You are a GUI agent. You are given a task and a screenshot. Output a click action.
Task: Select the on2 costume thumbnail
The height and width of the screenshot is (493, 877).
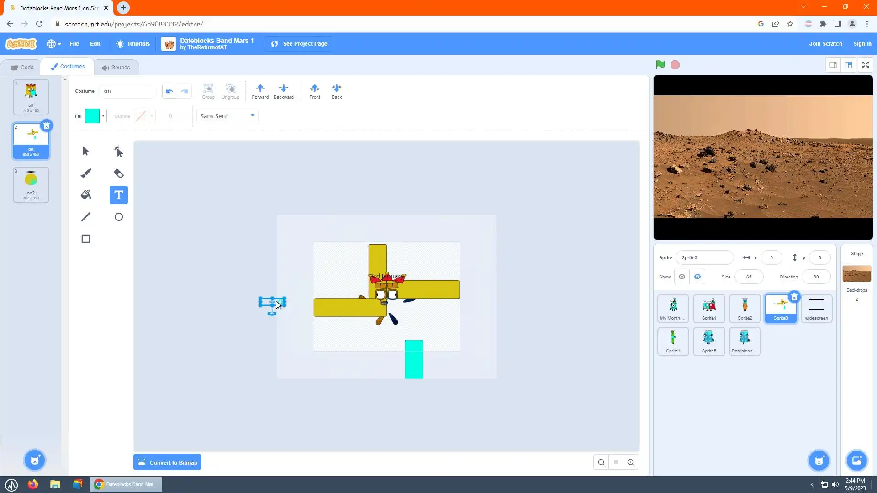31,184
